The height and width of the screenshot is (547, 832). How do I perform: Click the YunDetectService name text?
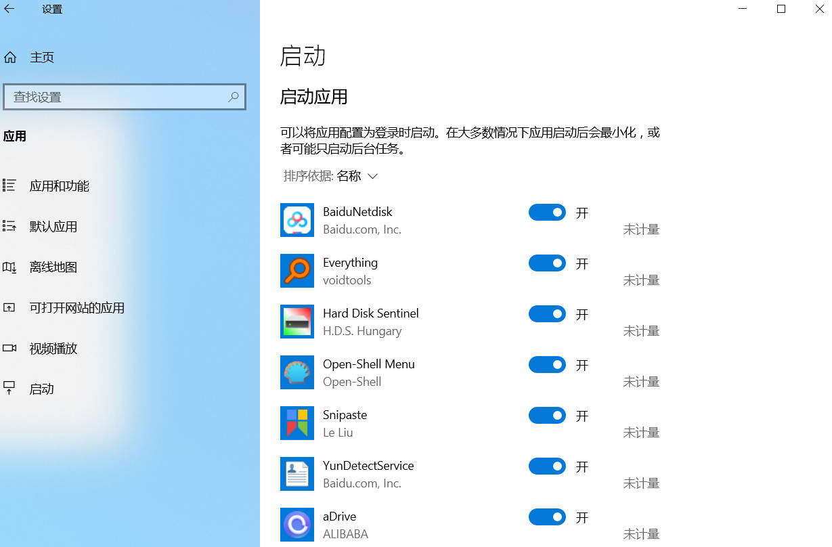368,466
